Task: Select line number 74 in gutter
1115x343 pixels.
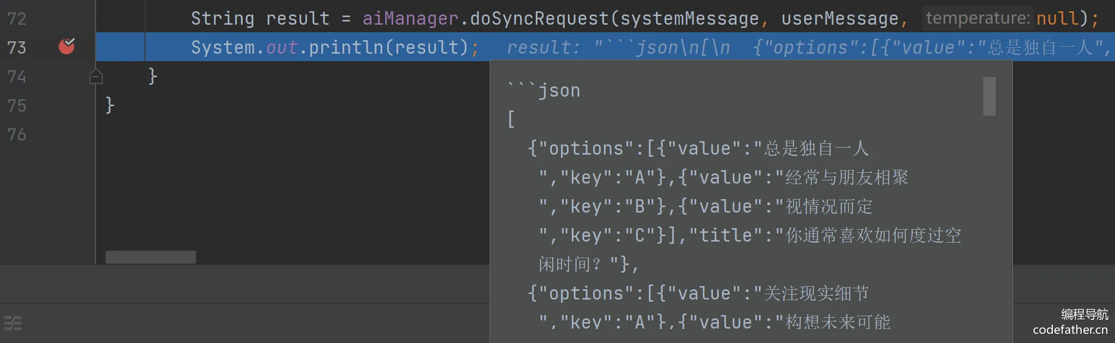Action: [17, 77]
